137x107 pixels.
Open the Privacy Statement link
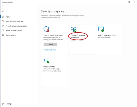(x=50, y=50)
